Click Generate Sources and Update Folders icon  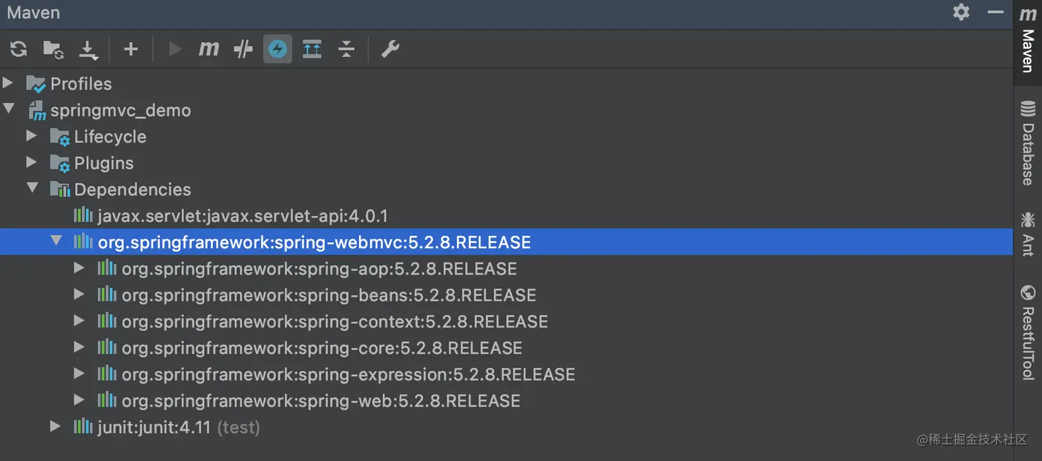tap(53, 49)
